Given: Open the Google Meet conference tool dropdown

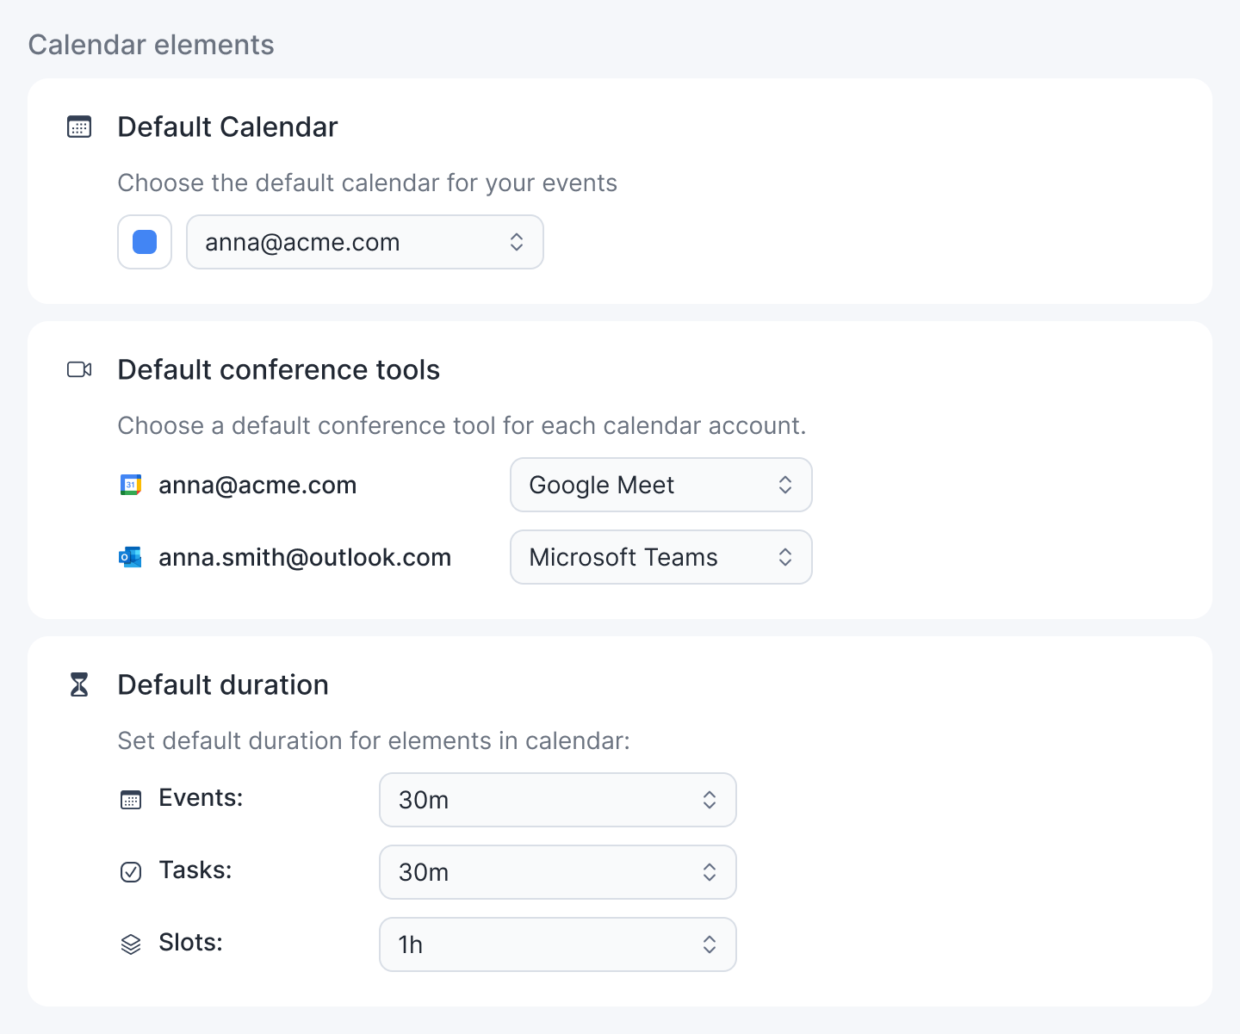Looking at the screenshot, I should pos(661,485).
